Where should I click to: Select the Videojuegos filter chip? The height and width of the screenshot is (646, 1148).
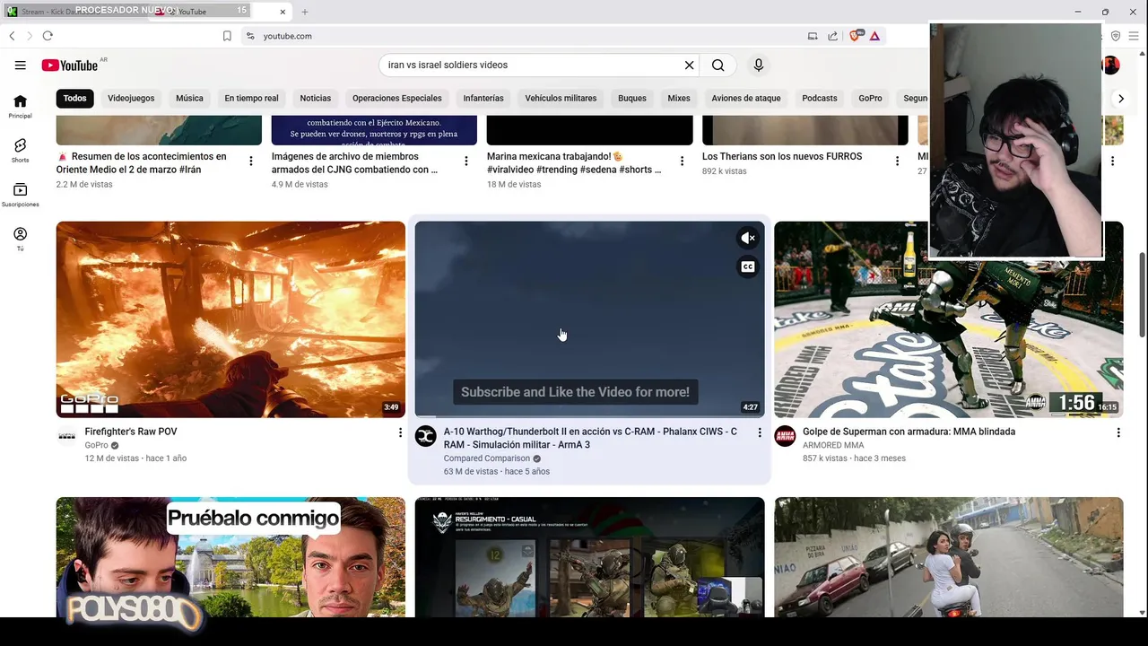point(131,98)
